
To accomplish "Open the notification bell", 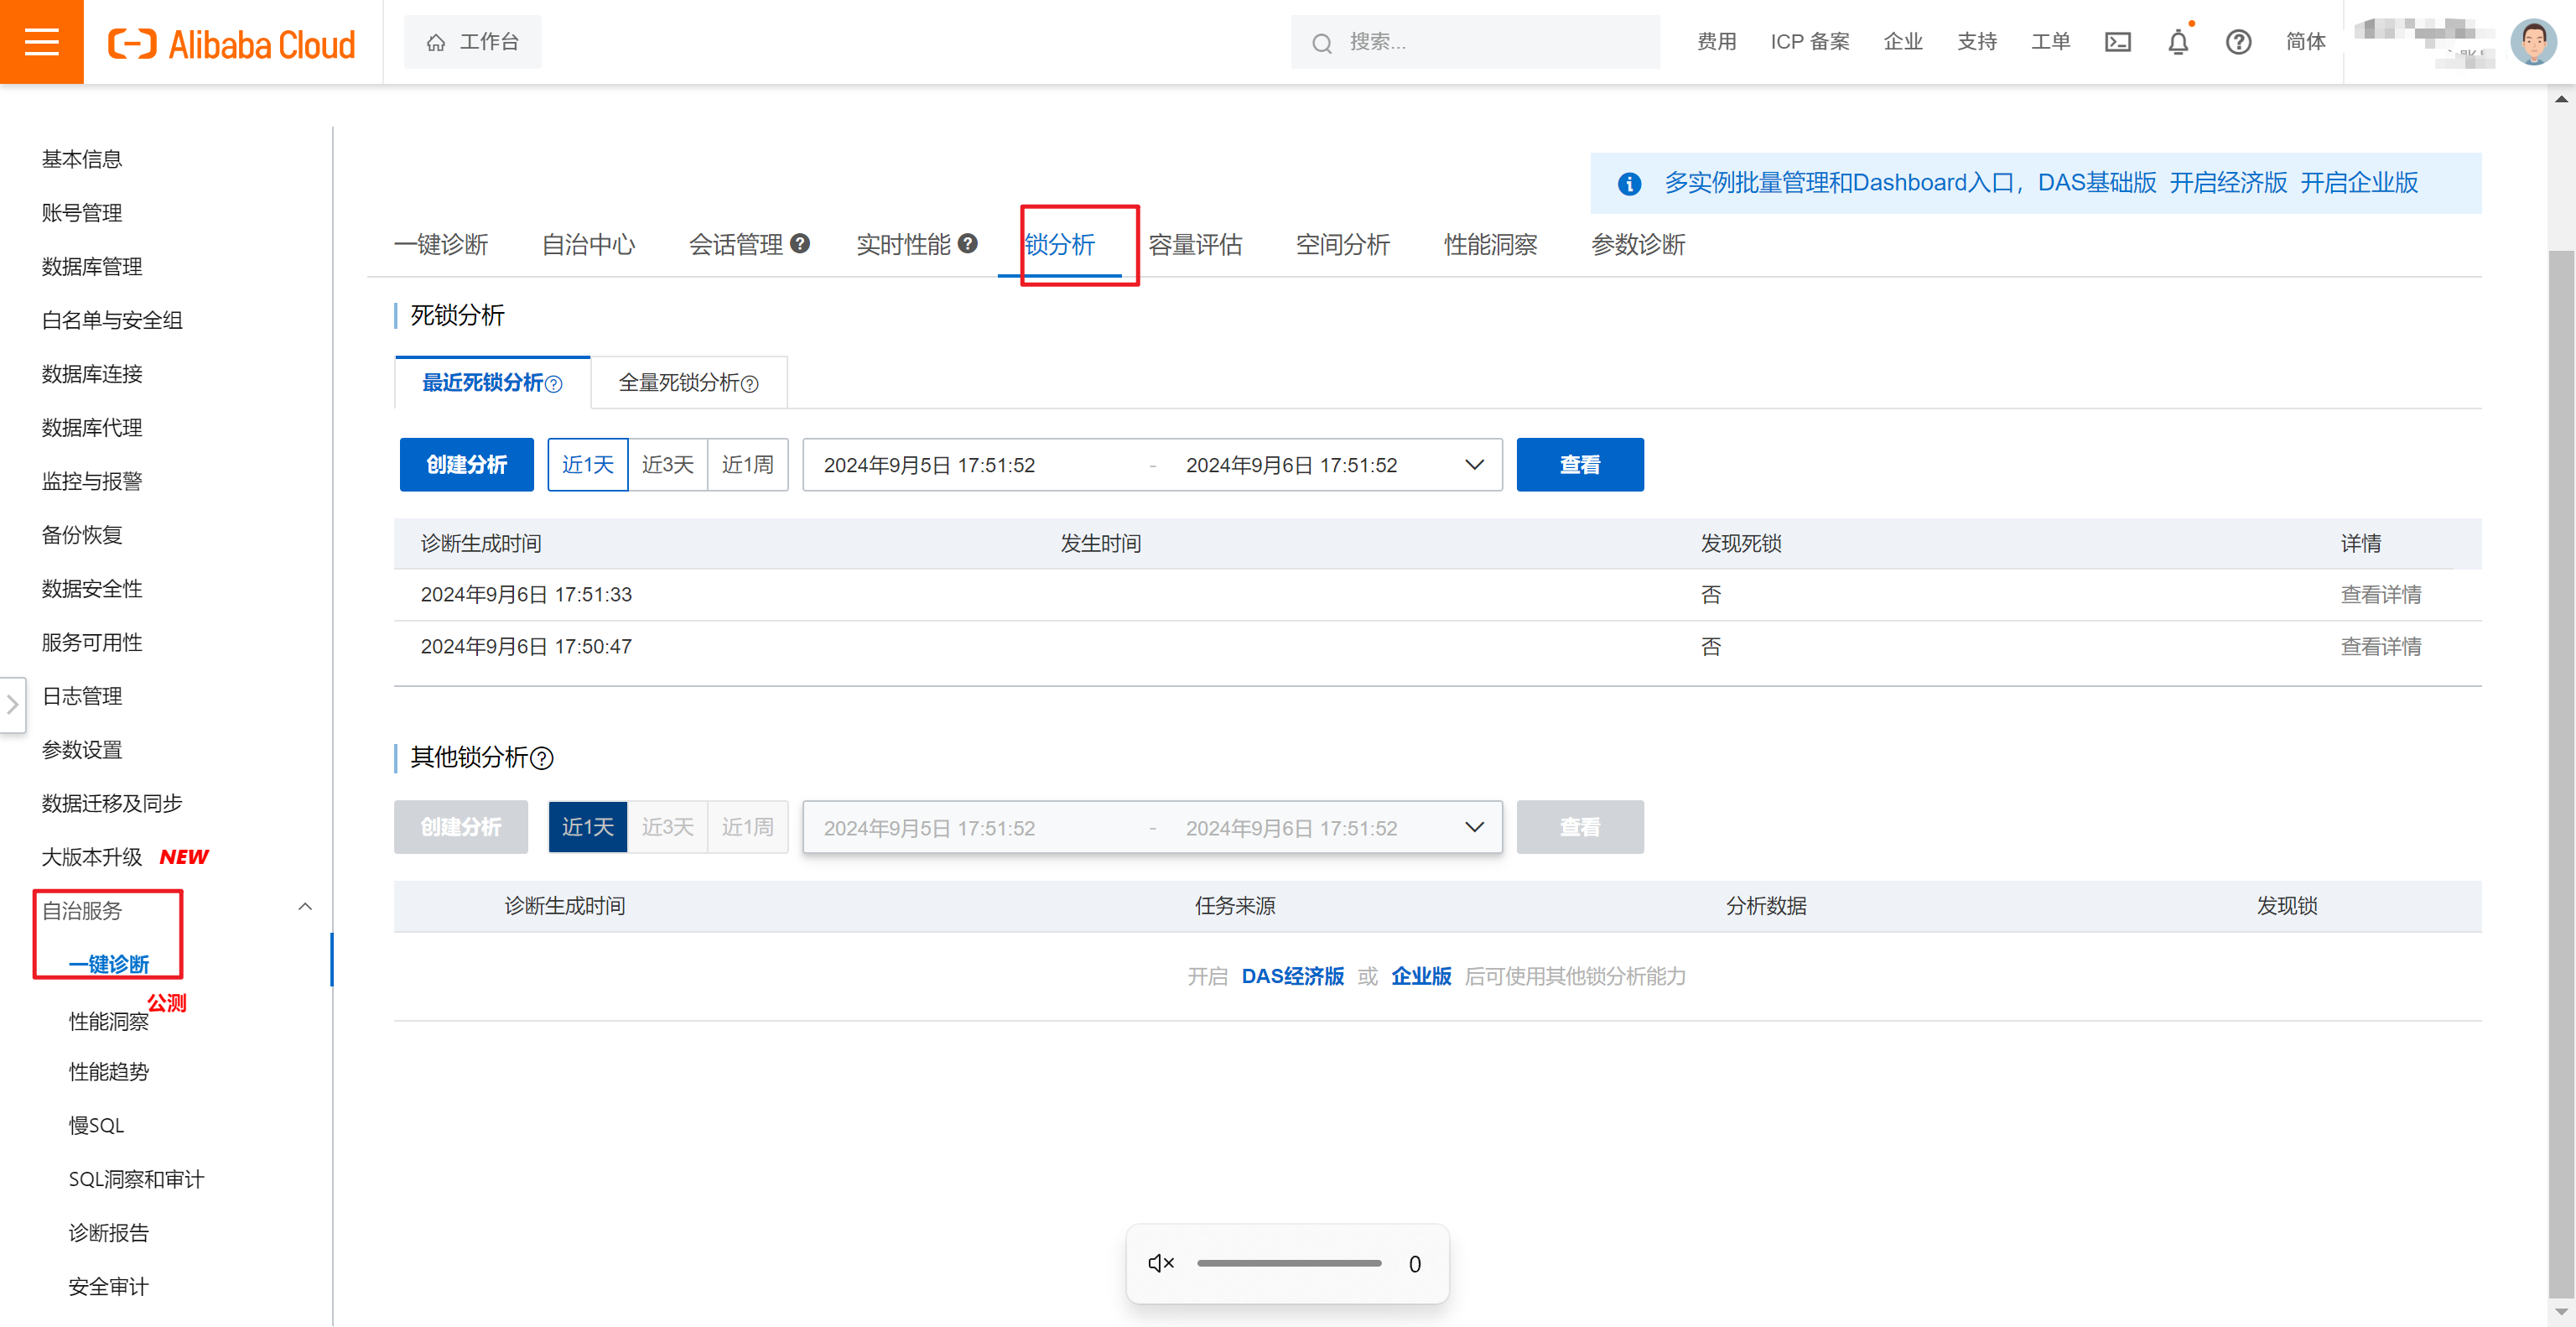I will click(2178, 42).
